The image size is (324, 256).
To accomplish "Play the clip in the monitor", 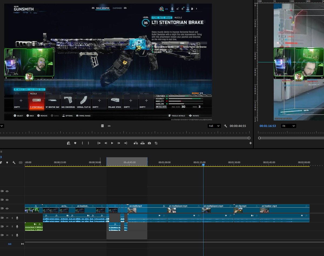I will (112, 143).
